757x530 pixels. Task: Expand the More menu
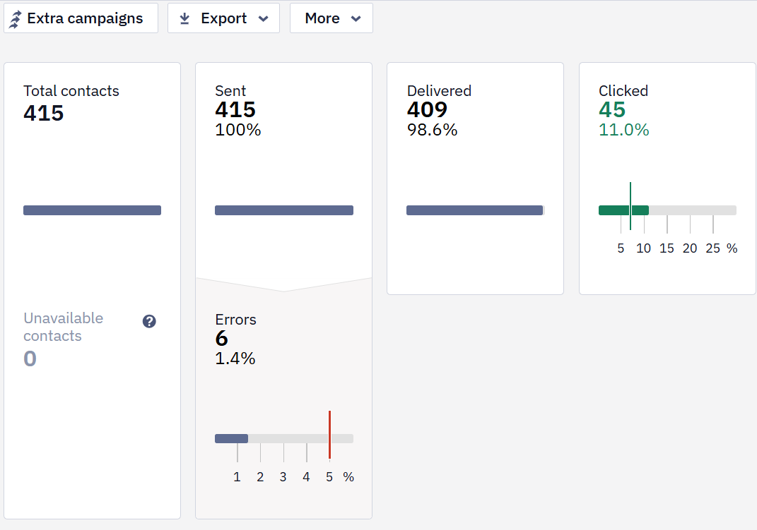[331, 18]
